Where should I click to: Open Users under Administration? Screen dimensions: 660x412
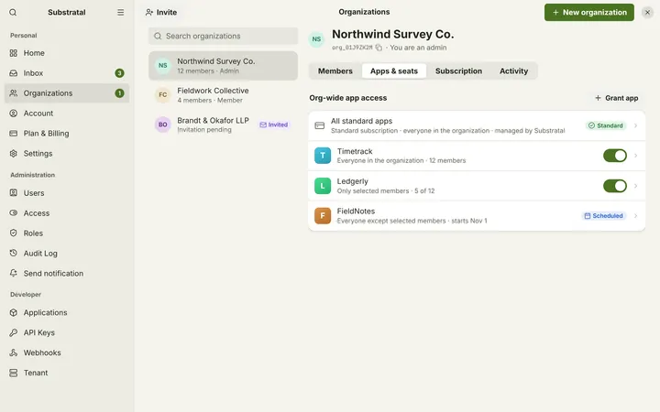[67, 193]
